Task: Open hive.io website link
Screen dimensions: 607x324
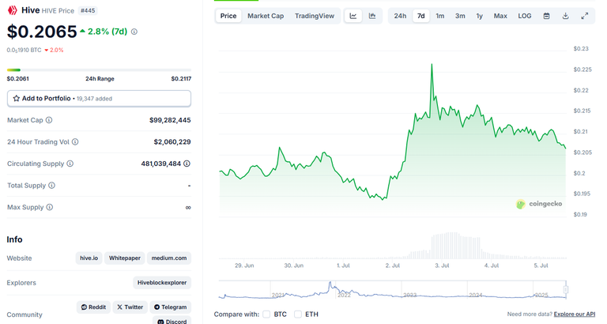Action: point(89,258)
